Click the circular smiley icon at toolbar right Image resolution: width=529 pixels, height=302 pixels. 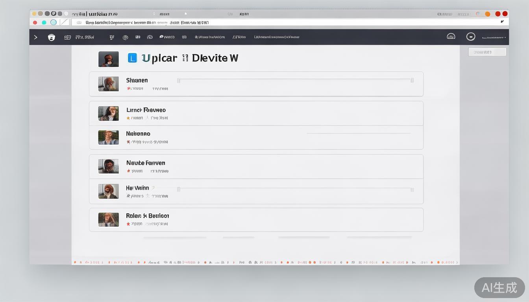pos(470,37)
